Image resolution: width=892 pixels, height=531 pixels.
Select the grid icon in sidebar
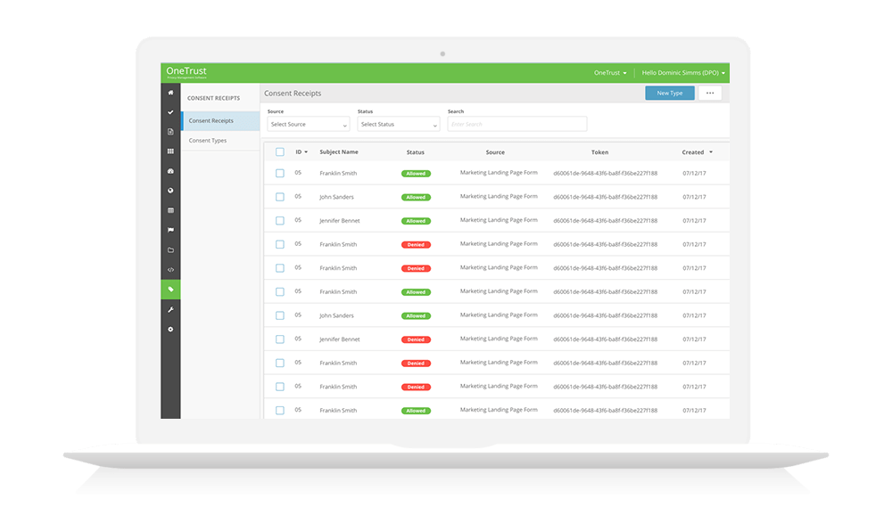[x=170, y=151]
